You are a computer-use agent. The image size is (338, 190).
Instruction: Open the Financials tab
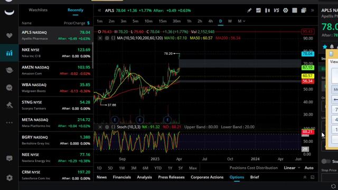(122, 177)
